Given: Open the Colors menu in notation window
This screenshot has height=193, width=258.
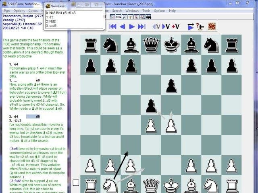Looking at the screenshot, I should tap(33, 11).
